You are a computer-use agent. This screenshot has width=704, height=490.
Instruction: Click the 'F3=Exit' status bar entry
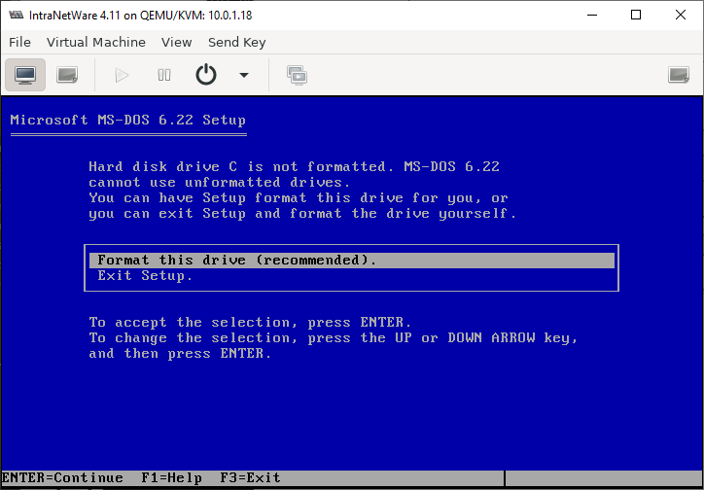pyautogui.click(x=250, y=478)
